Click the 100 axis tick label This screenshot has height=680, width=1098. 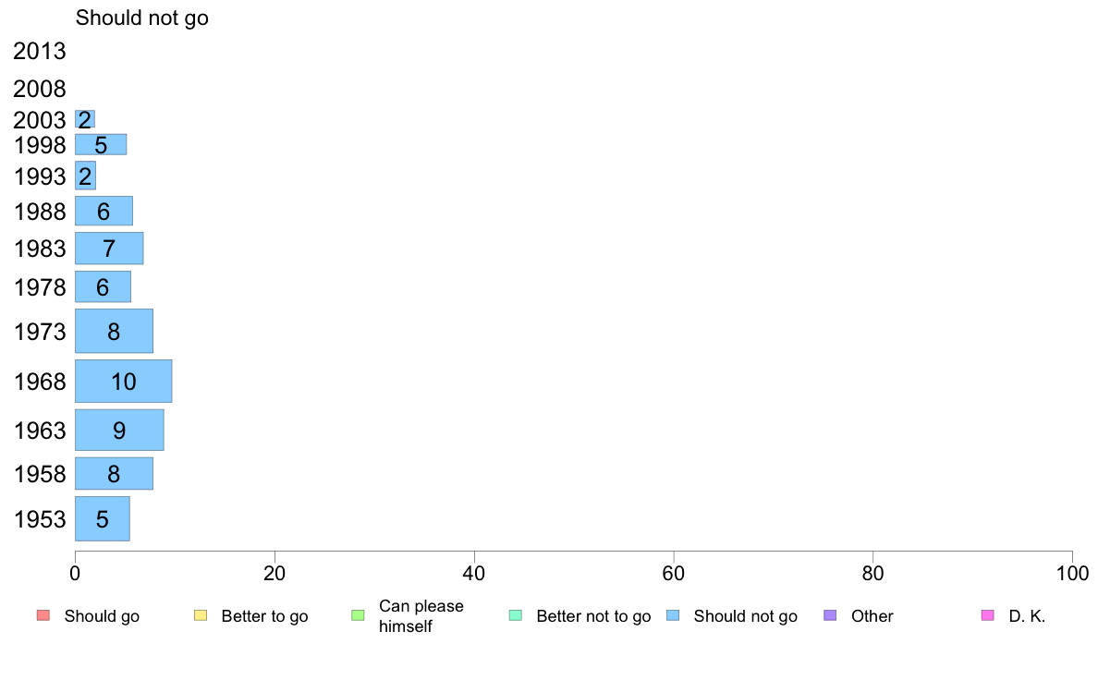tap(1072, 574)
